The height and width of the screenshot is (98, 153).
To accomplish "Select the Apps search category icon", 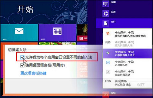I will click(106, 4).
